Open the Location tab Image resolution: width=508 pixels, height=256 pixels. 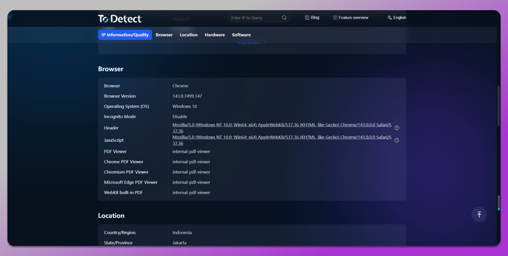pos(189,34)
